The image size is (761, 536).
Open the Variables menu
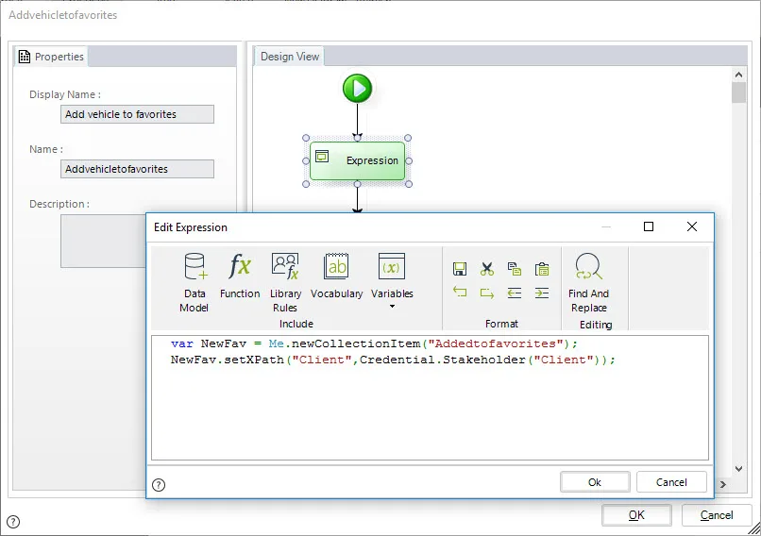pyautogui.click(x=392, y=280)
